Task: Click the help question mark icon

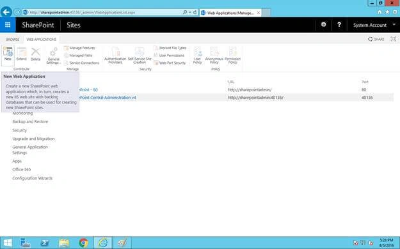Action: (x=339, y=25)
